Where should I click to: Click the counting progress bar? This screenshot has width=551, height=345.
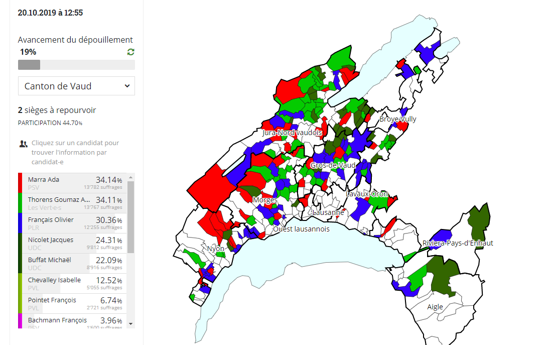(76, 65)
